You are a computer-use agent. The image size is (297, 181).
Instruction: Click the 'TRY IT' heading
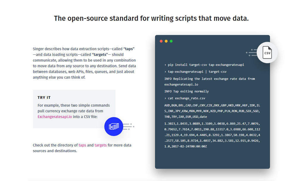click(44, 97)
